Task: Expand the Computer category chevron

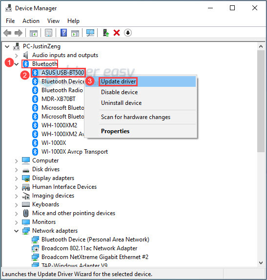Action: [x=17, y=161]
